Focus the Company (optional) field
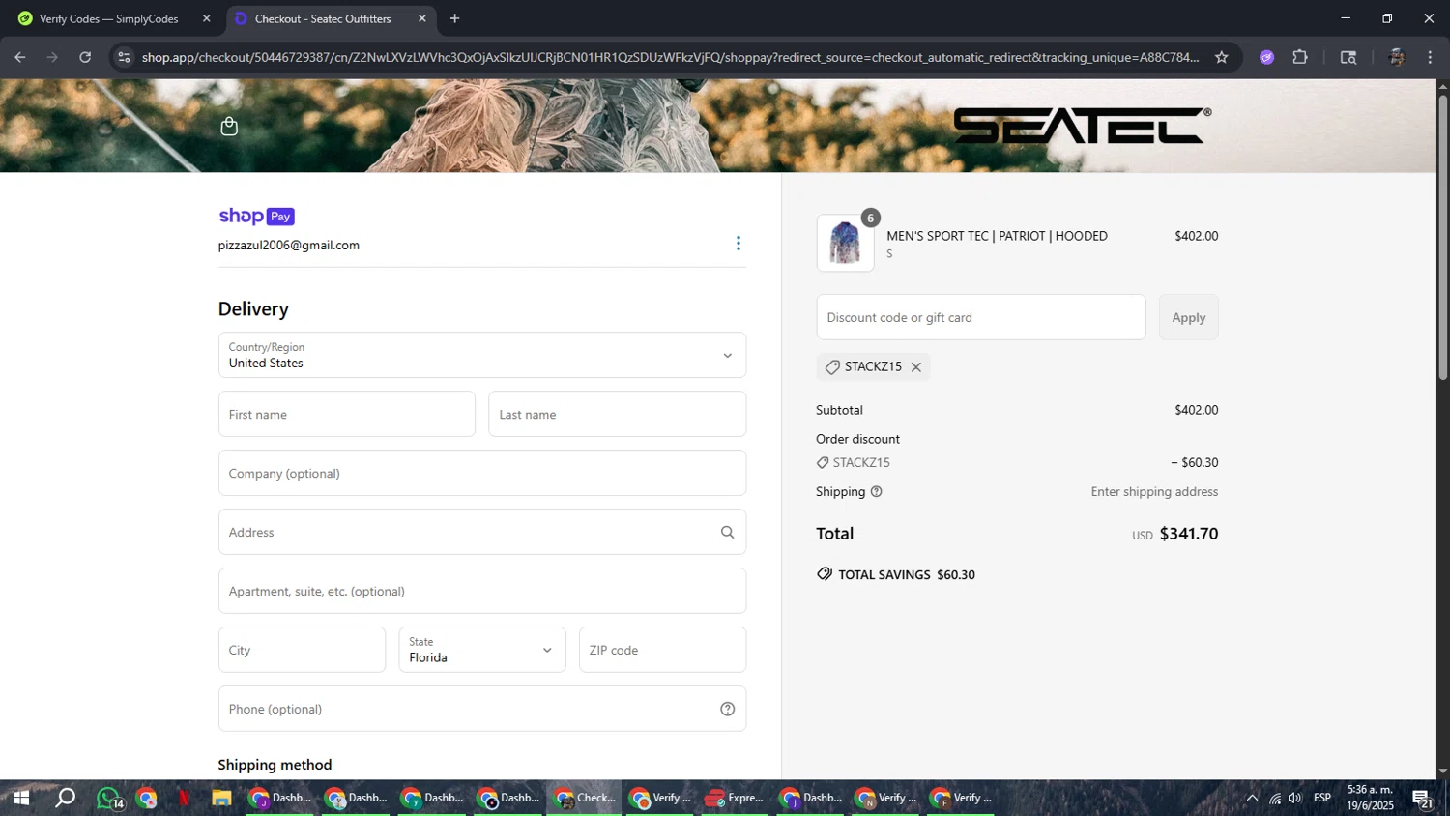Viewport: 1450px width, 816px height. click(482, 473)
